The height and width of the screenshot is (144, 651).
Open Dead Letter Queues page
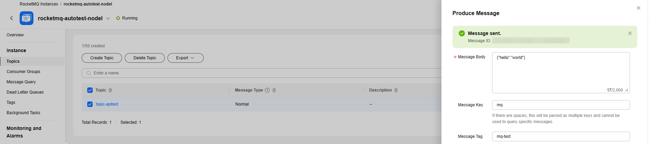pos(25,92)
